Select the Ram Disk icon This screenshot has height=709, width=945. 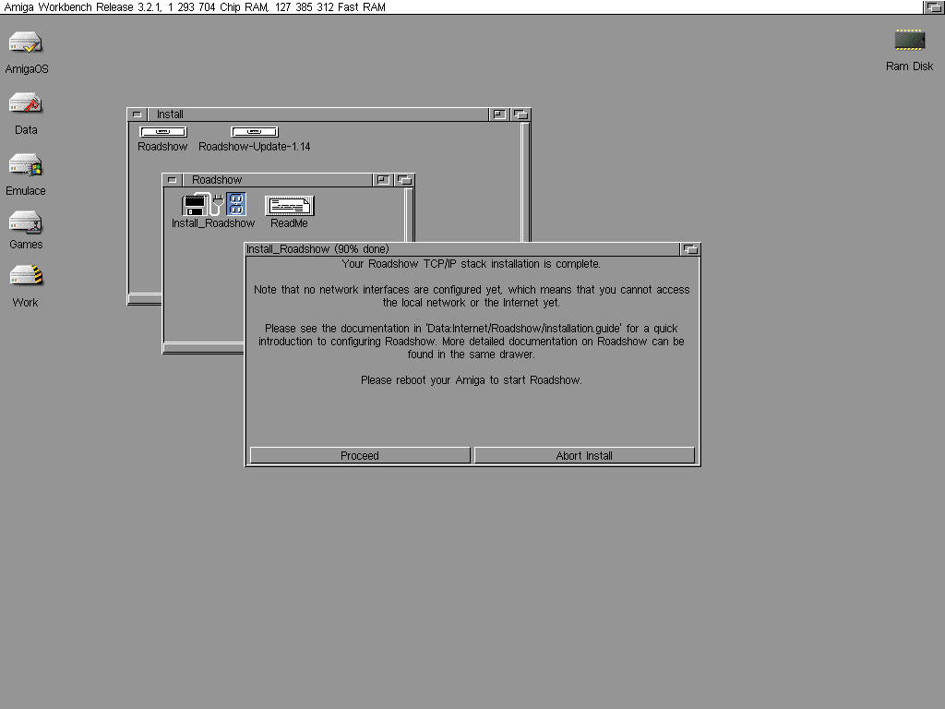[909, 41]
